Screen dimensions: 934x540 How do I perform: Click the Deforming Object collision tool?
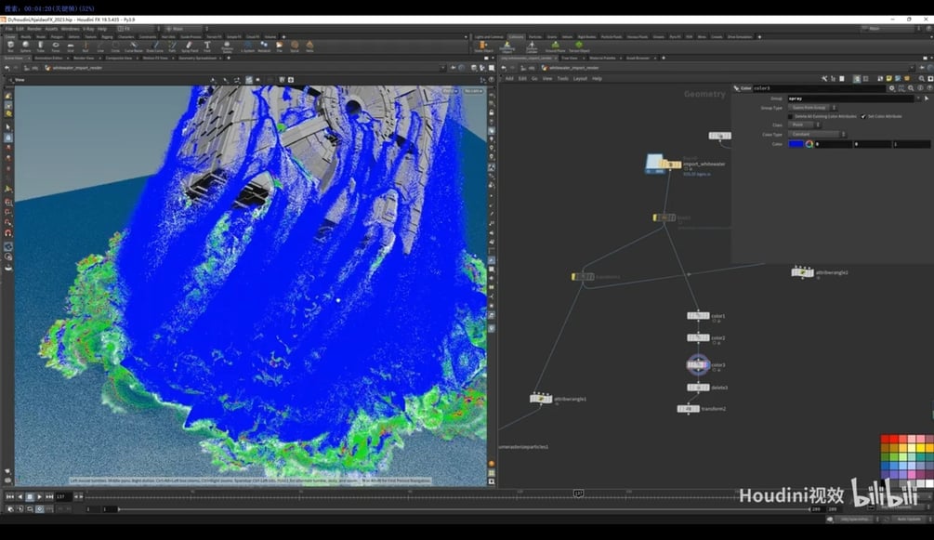506,46
